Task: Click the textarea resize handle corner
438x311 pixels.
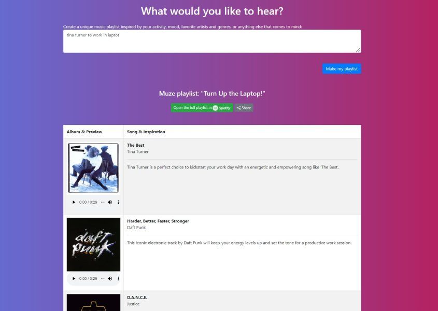Action: click(358, 50)
